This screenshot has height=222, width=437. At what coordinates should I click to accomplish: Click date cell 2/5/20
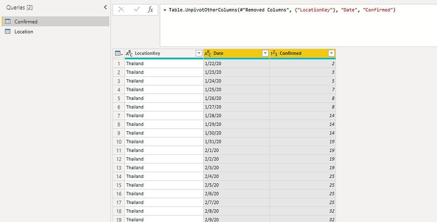(236, 185)
